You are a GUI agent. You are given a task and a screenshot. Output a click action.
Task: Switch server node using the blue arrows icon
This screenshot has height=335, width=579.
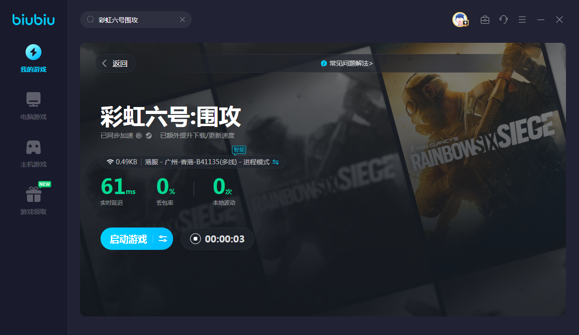click(276, 162)
